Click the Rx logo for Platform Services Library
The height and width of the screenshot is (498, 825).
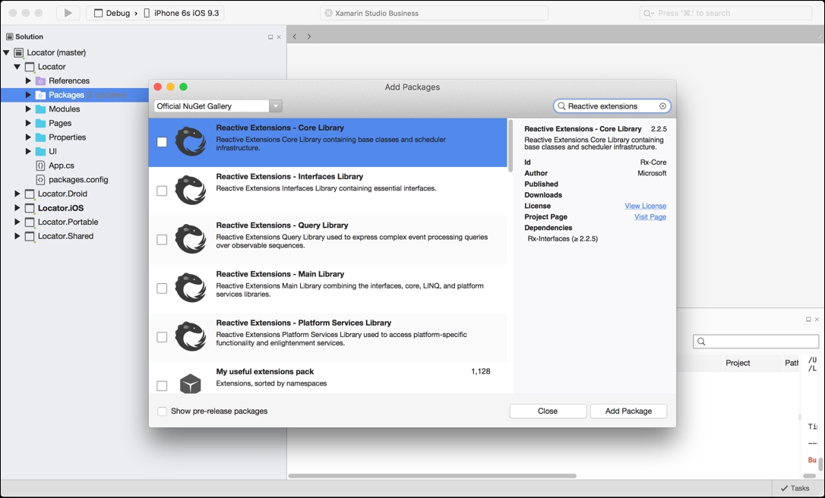point(191,336)
